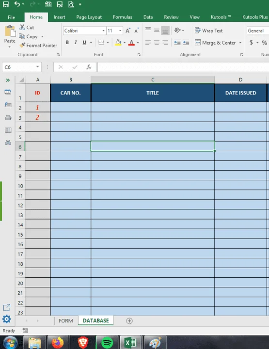
Task: Open the font size dropdown
Action: point(120,31)
